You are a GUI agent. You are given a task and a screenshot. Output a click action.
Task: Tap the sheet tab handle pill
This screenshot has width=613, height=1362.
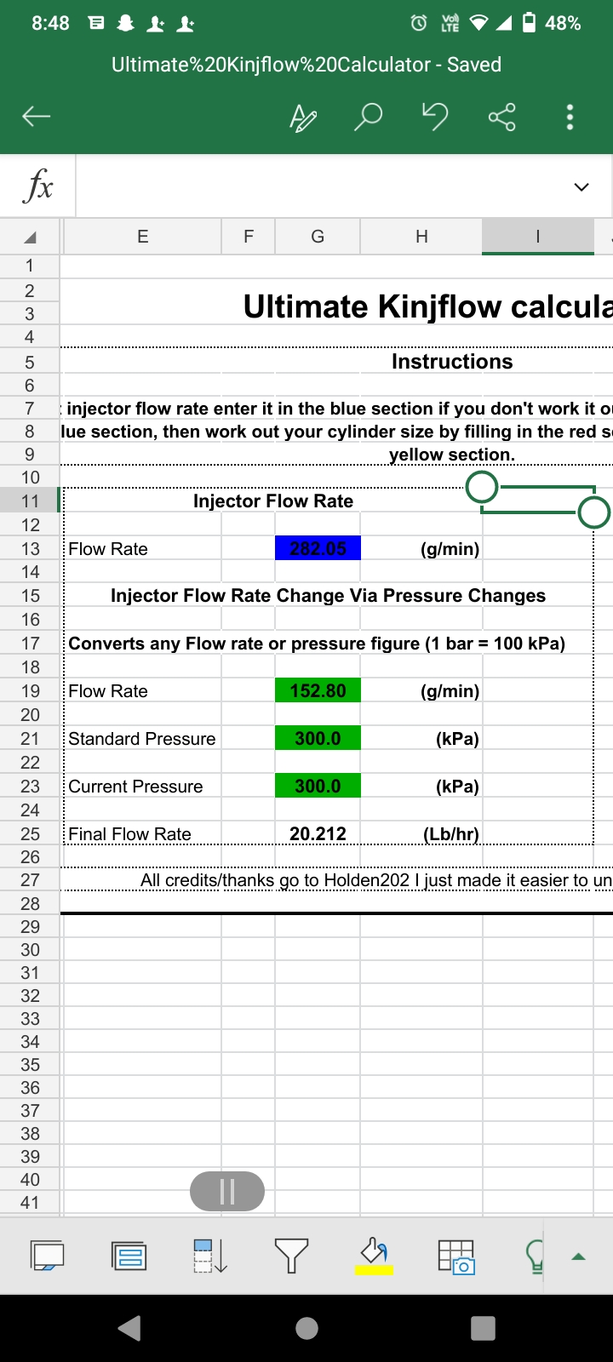pos(227,1191)
